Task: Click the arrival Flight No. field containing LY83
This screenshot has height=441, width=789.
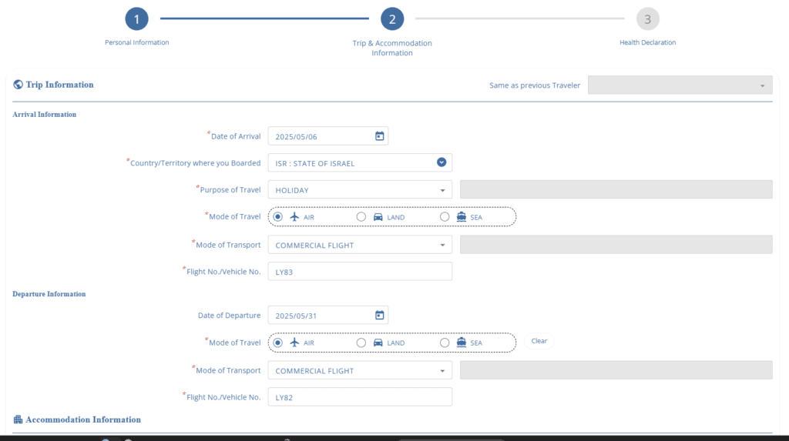Action: (360, 272)
